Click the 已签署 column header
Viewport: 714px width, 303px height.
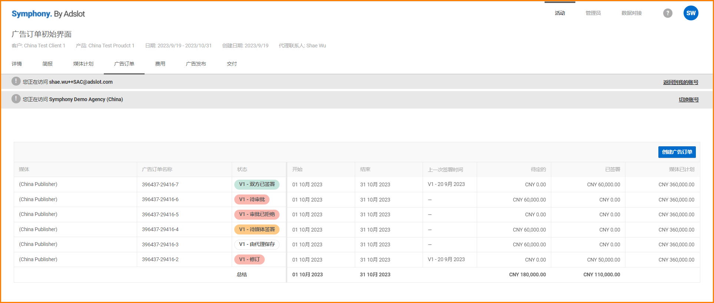pos(613,169)
